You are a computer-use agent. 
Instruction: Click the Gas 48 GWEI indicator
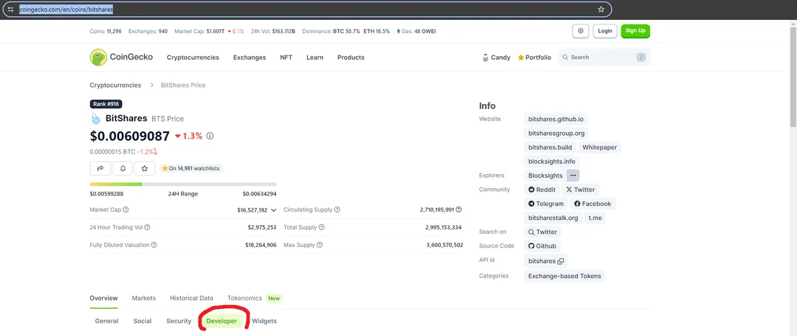pos(417,31)
